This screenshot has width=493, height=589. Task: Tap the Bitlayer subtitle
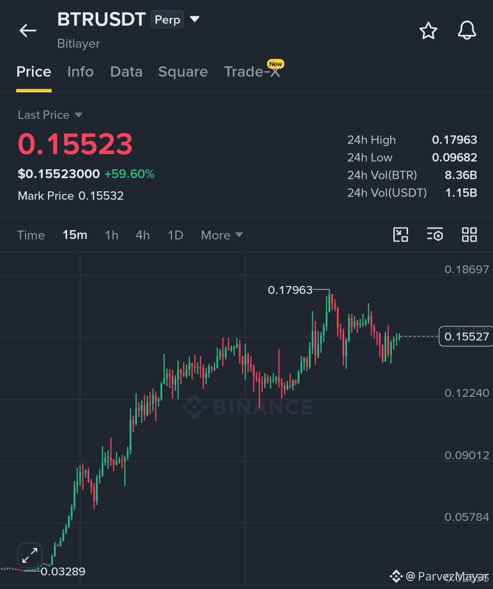(79, 44)
